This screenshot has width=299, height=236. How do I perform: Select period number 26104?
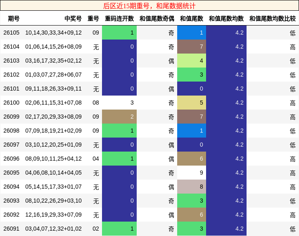click(11, 47)
